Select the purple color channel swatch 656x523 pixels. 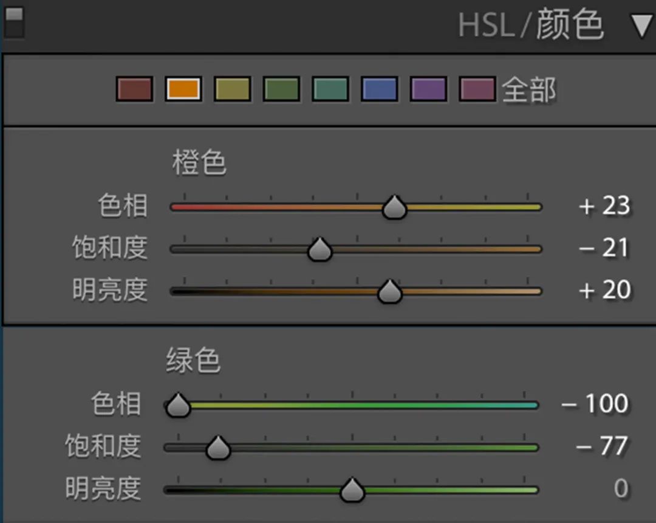[428, 89]
